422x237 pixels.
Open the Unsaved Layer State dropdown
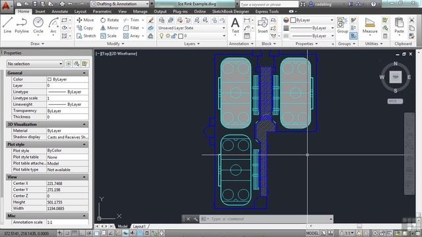(x=192, y=28)
